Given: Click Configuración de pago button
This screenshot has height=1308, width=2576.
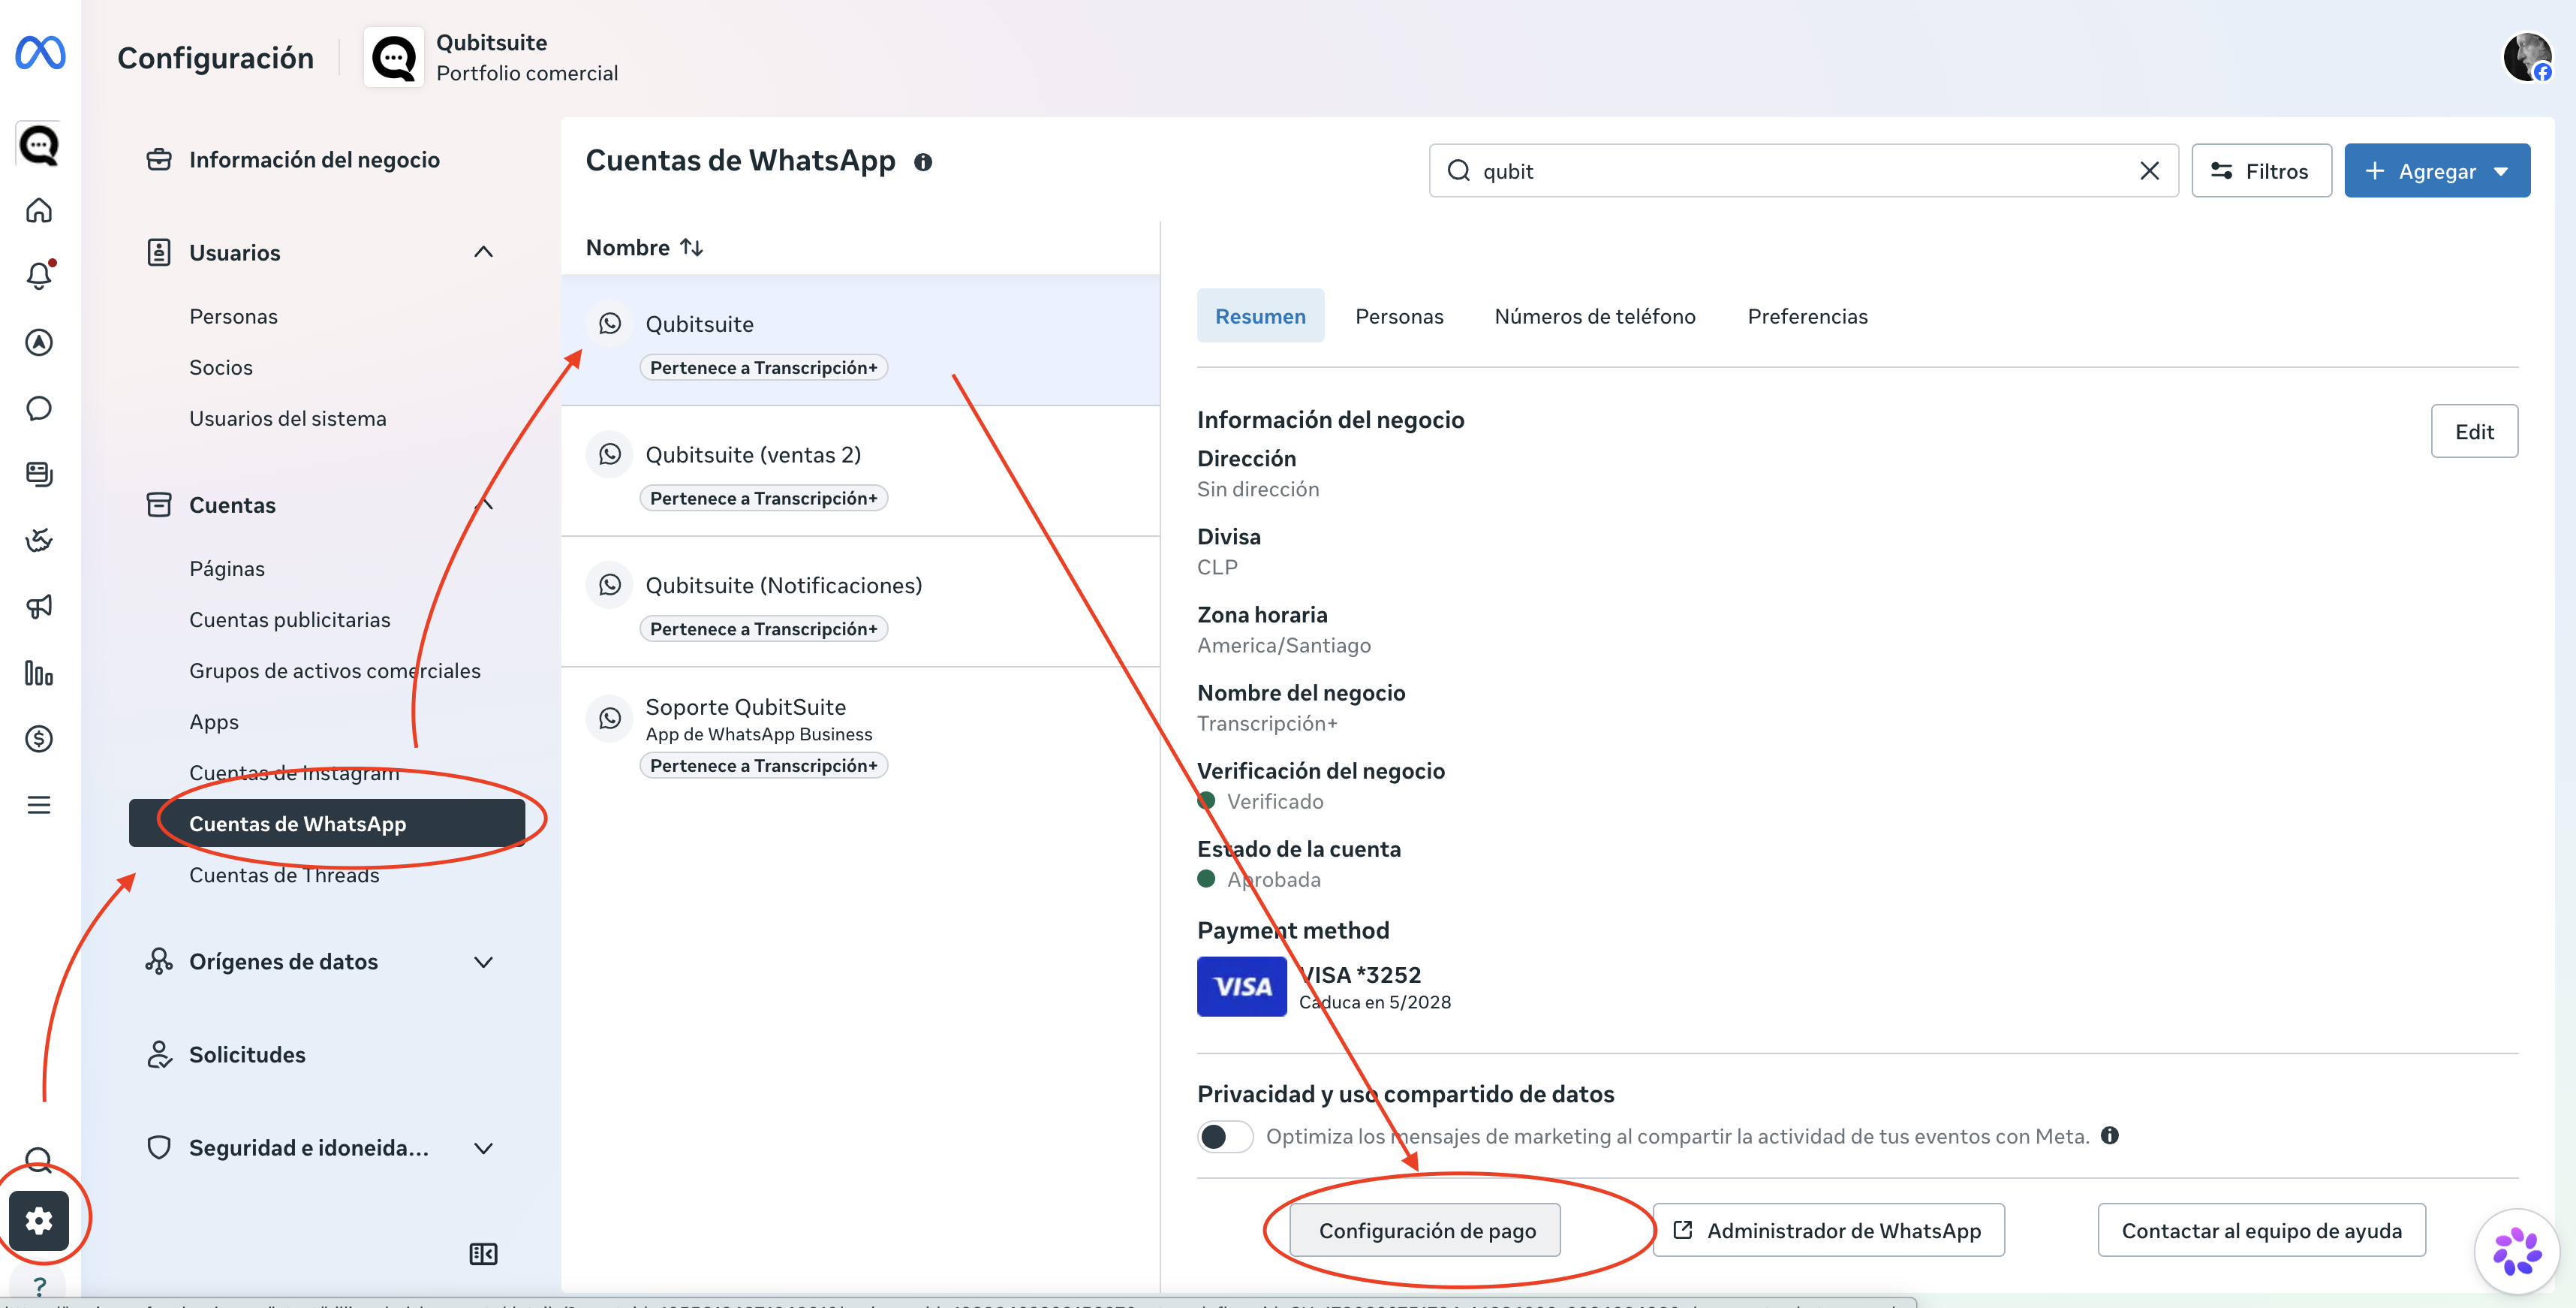Looking at the screenshot, I should pyautogui.click(x=1425, y=1230).
